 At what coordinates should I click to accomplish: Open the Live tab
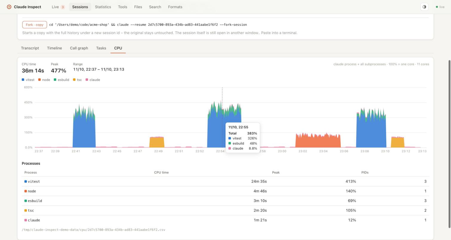point(58,7)
